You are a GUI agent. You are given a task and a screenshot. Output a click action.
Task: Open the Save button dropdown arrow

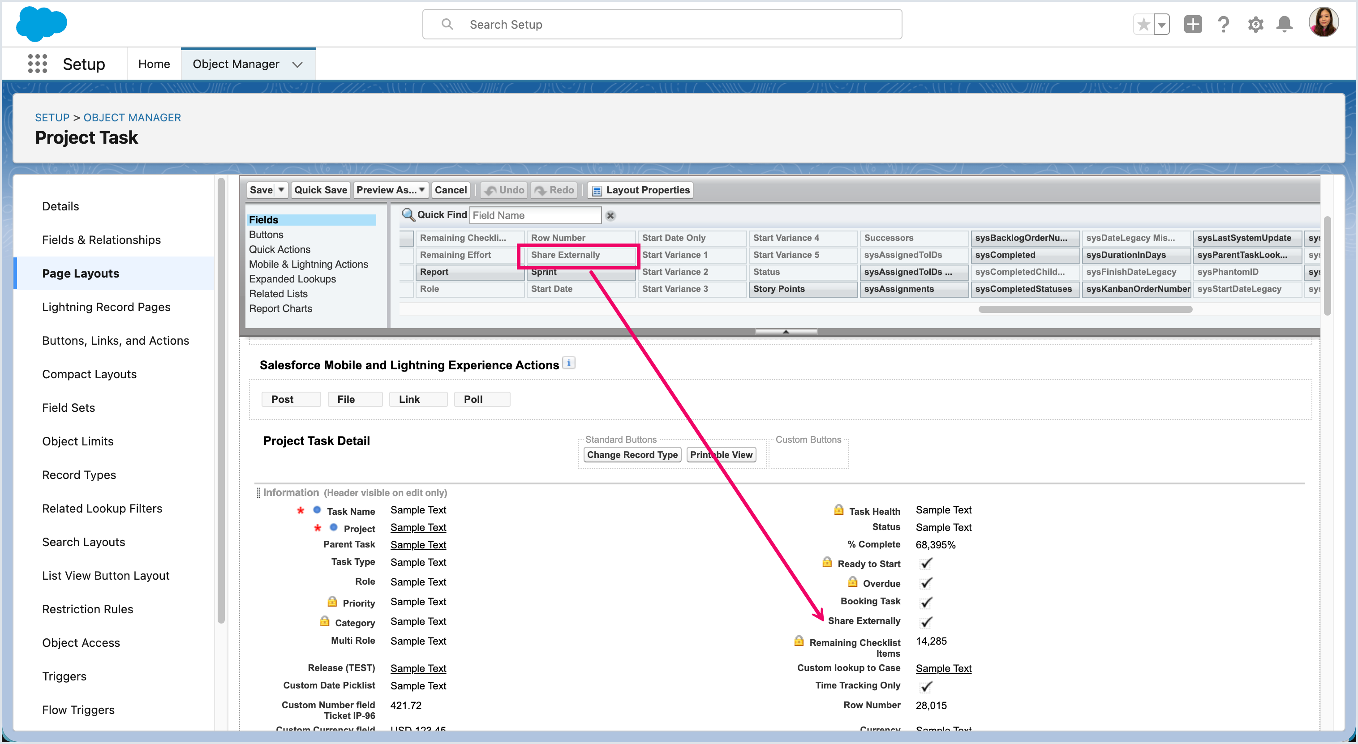pos(282,190)
